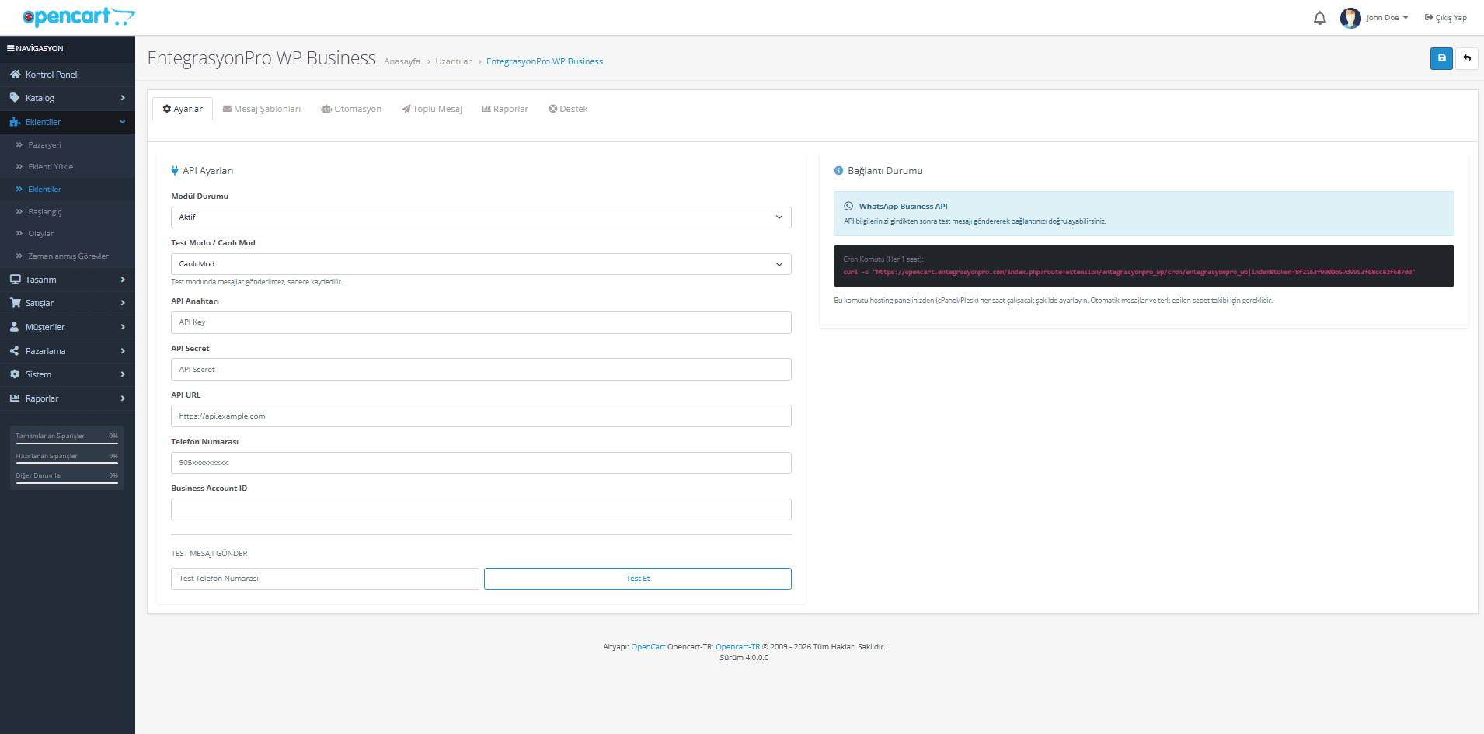Expand the Satışlar sidebar menu
Viewport: 1484px width, 734px height.
point(68,303)
